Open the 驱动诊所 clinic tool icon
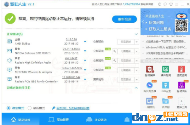 point(181,85)
